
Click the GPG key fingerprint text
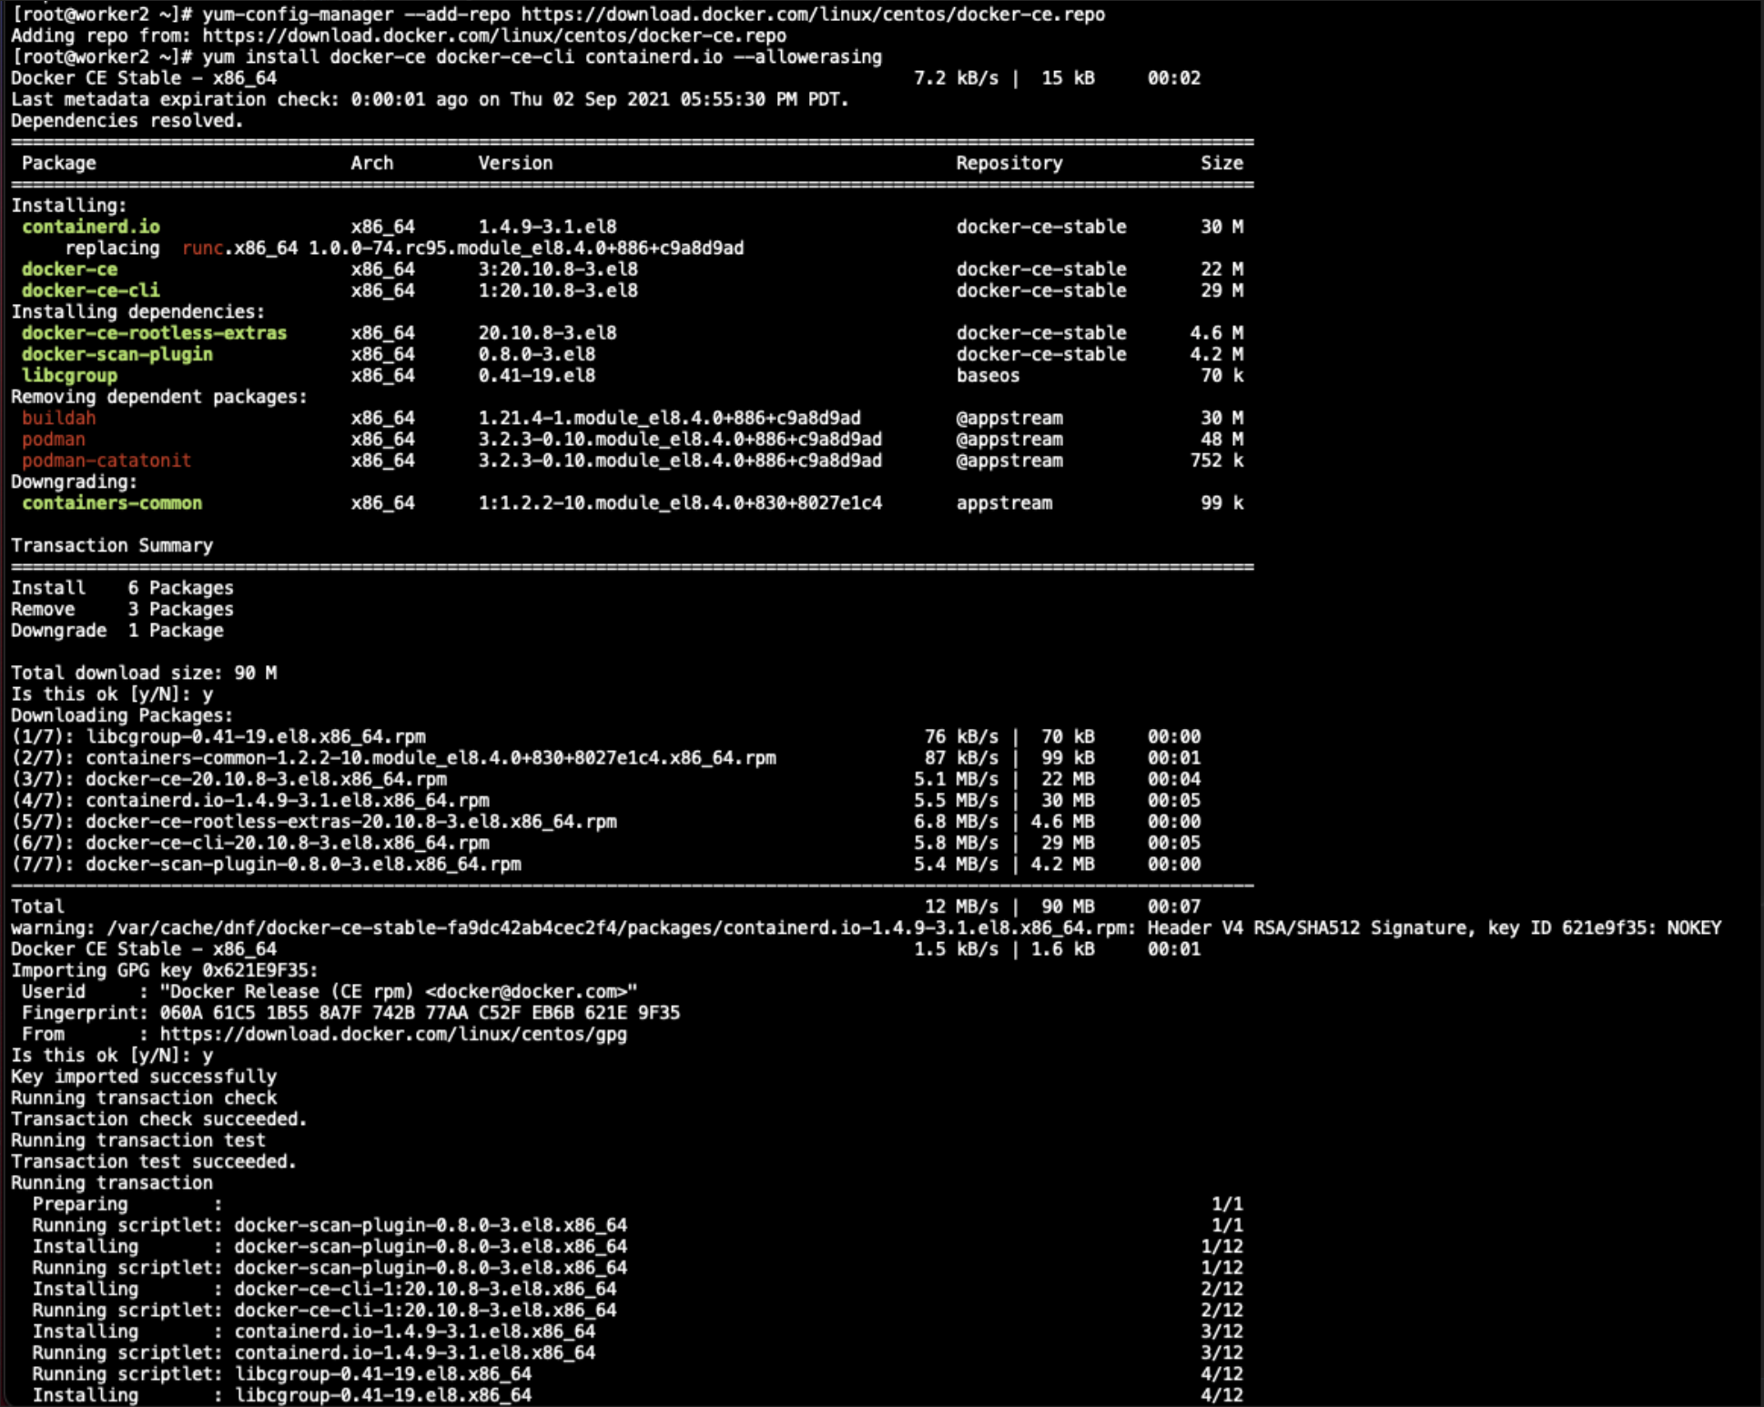point(419,1013)
